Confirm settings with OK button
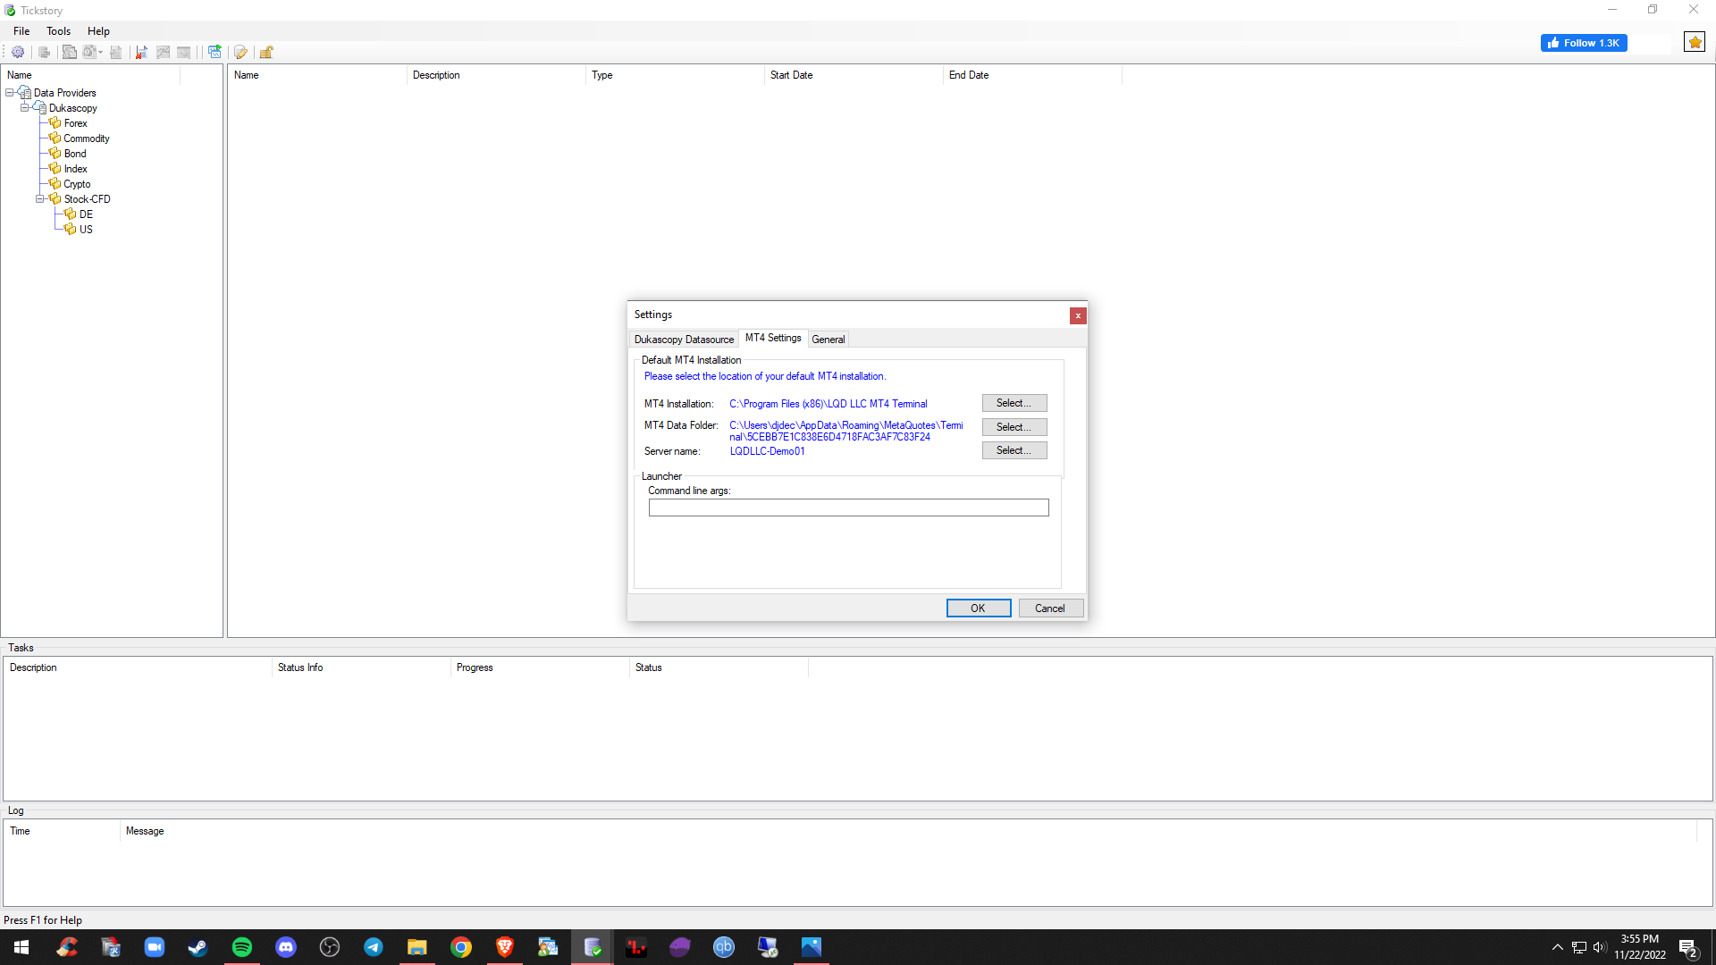The height and width of the screenshot is (965, 1716). point(979,608)
